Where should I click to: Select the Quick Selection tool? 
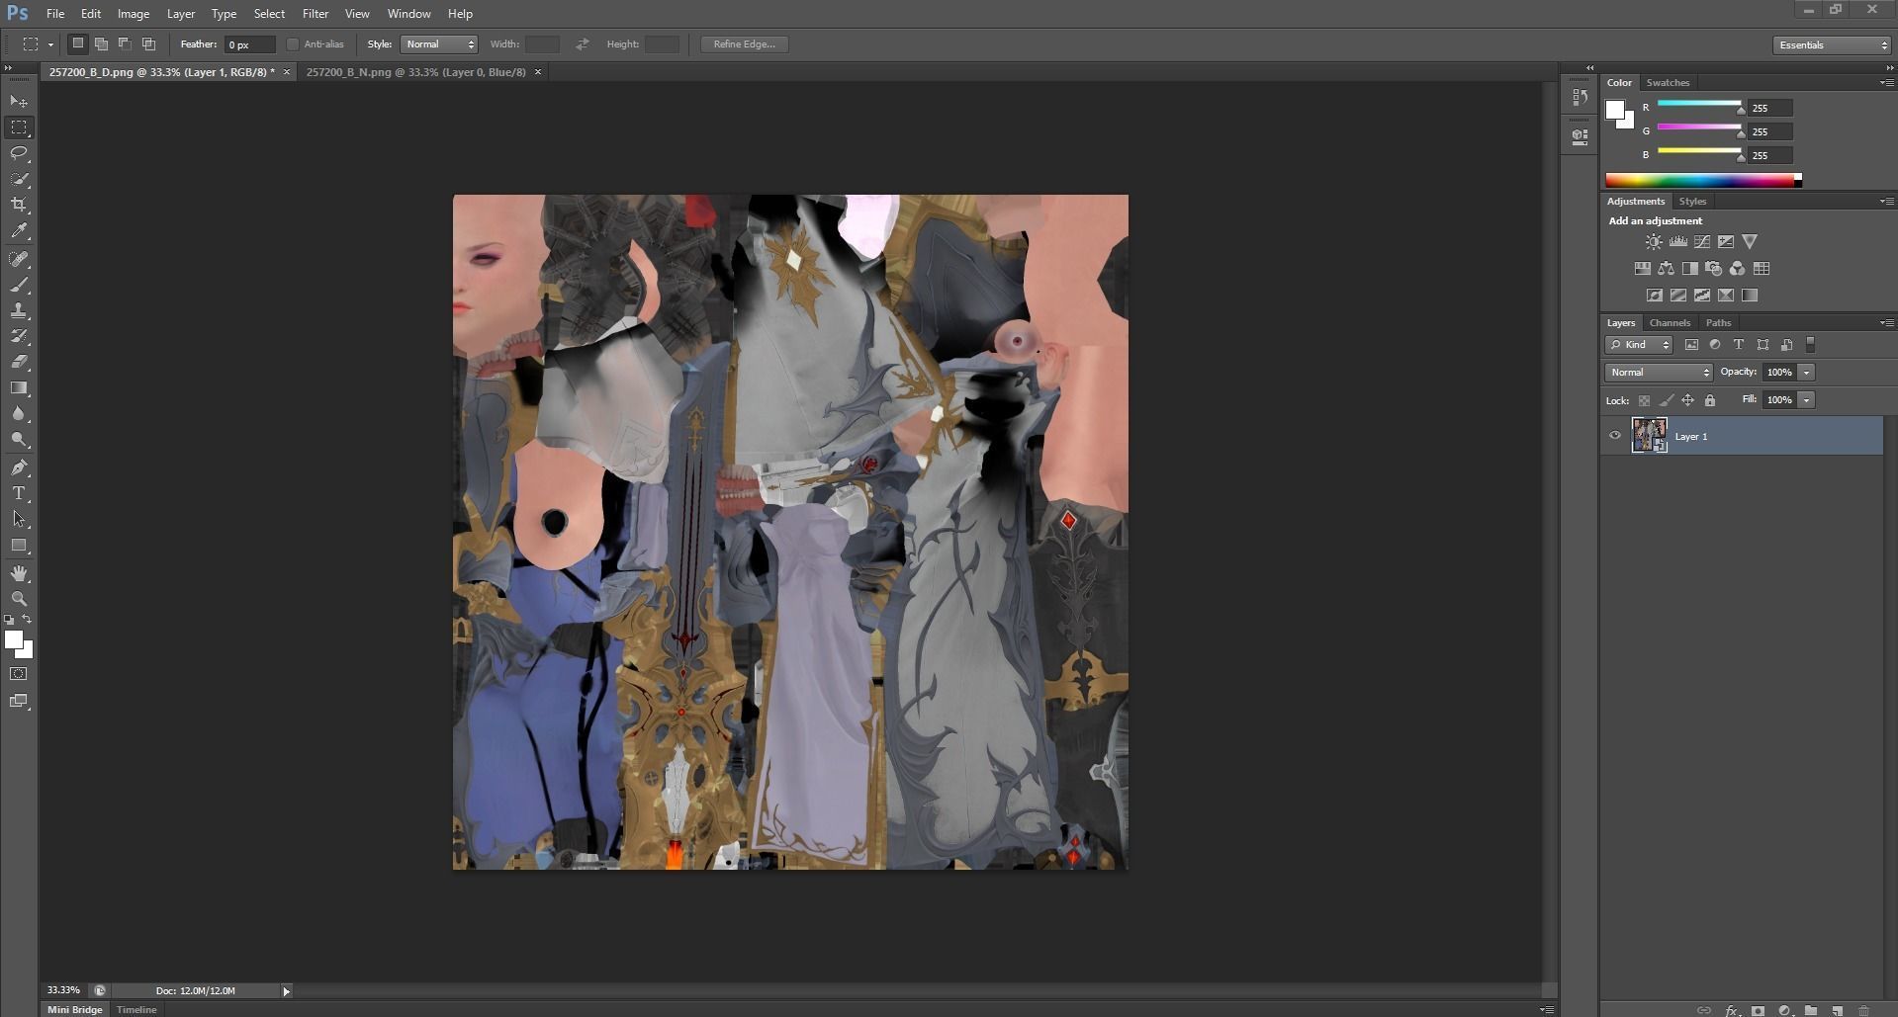19,179
